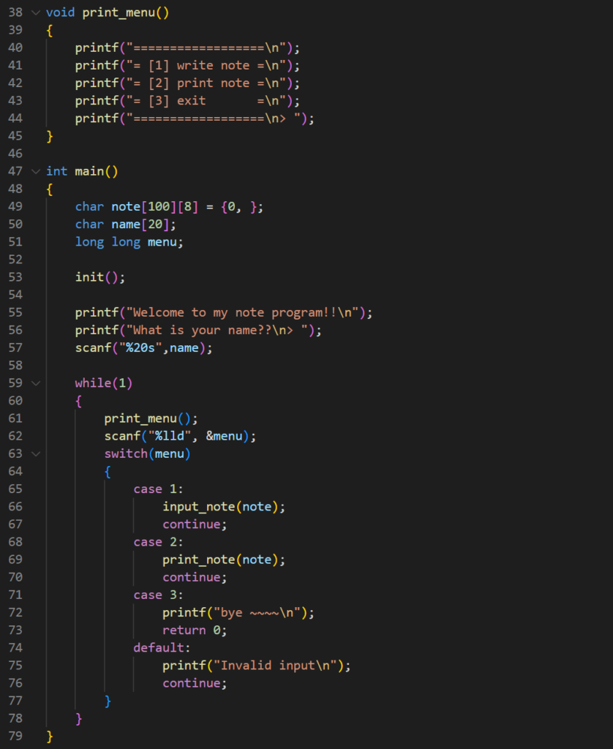Click the input_note(note); call

[x=224, y=507]
